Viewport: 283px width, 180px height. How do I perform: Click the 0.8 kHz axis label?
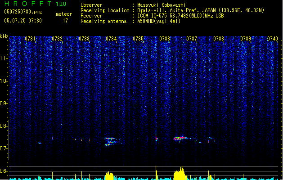(4, 126)
